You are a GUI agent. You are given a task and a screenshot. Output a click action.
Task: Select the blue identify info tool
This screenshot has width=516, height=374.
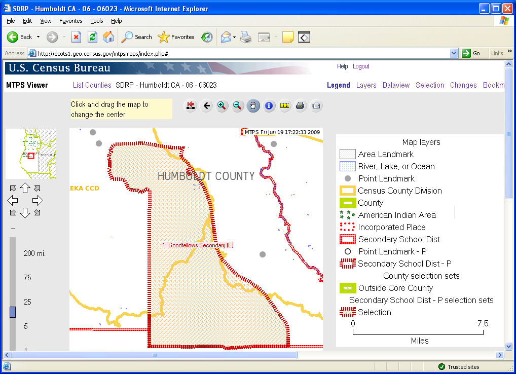269,105
